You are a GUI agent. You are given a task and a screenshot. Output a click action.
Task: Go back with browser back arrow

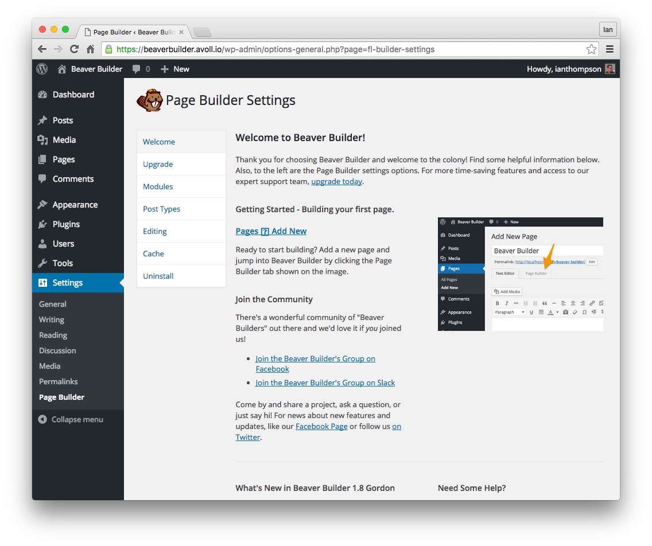(x=42, y=49)
